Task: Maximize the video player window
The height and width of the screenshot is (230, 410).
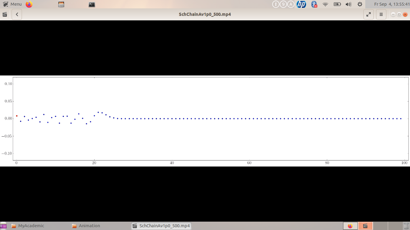Action: point(399,14)
